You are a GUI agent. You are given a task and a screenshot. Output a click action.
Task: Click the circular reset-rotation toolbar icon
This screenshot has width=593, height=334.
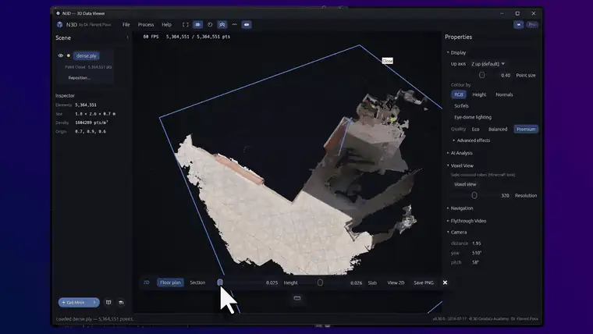click(x=210, y=25)
